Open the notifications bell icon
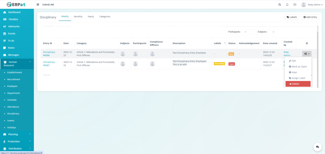 [287, 5]
